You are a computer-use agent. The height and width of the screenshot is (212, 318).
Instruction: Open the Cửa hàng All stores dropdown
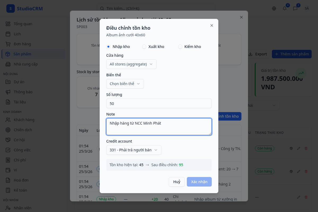(x=131, y=64)
